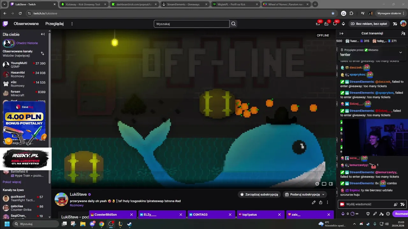Open the chat community users icon
The image size is (408, 229).
[x=403, y=33]
